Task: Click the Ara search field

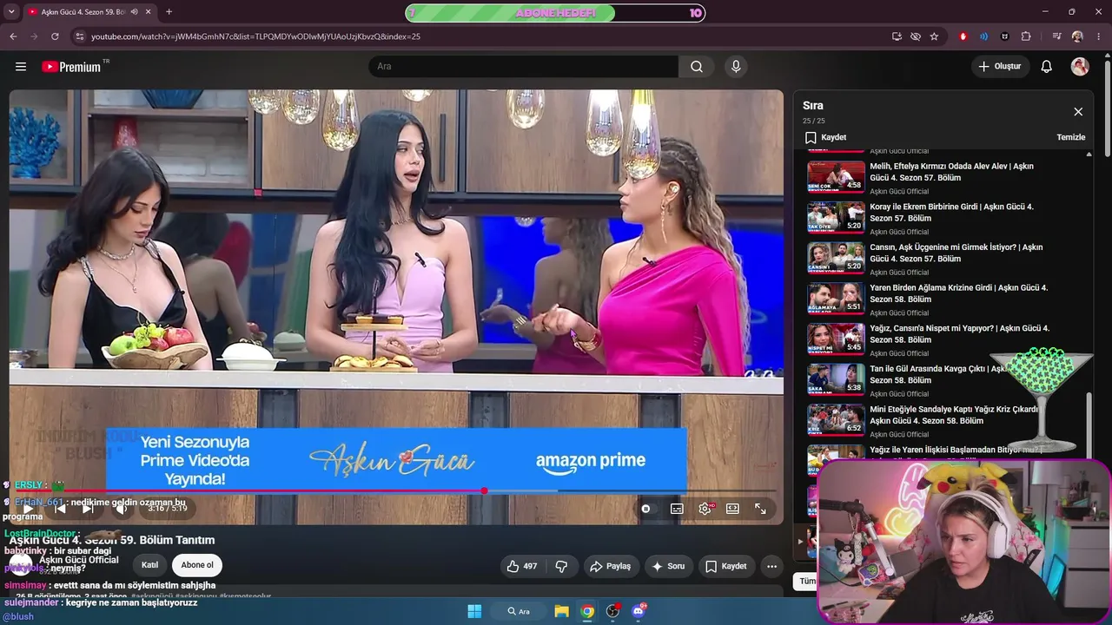Action: 523,67
